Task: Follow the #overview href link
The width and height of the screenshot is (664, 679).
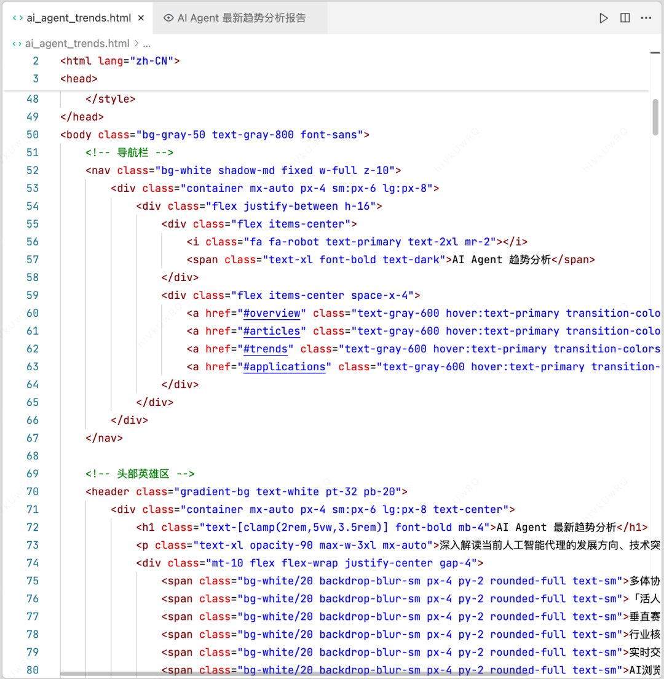Action: pos(272,313)
